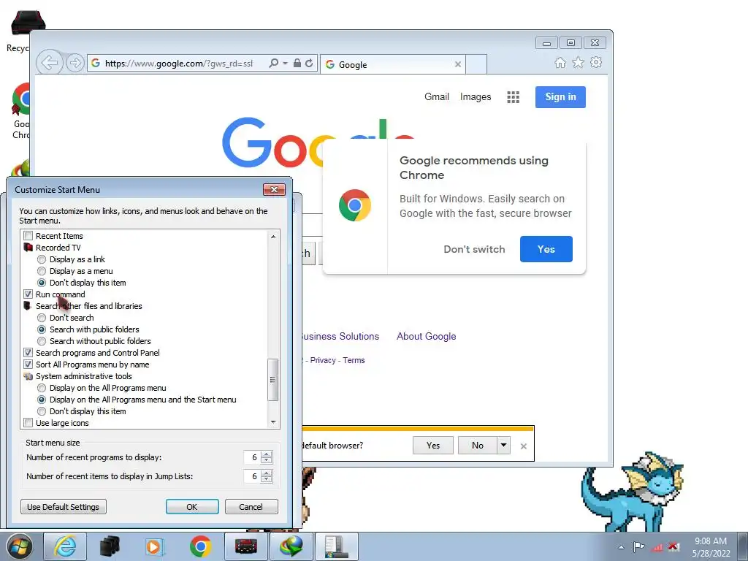This screenshot has height=561, width=748.
Task: Click the security lock icon in address bar
Action: [x=297, y=63]
